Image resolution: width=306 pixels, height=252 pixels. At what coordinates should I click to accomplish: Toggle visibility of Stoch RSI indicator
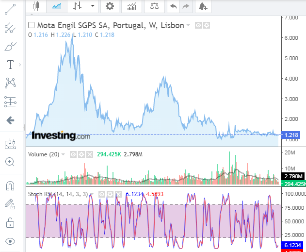point(102,194)
